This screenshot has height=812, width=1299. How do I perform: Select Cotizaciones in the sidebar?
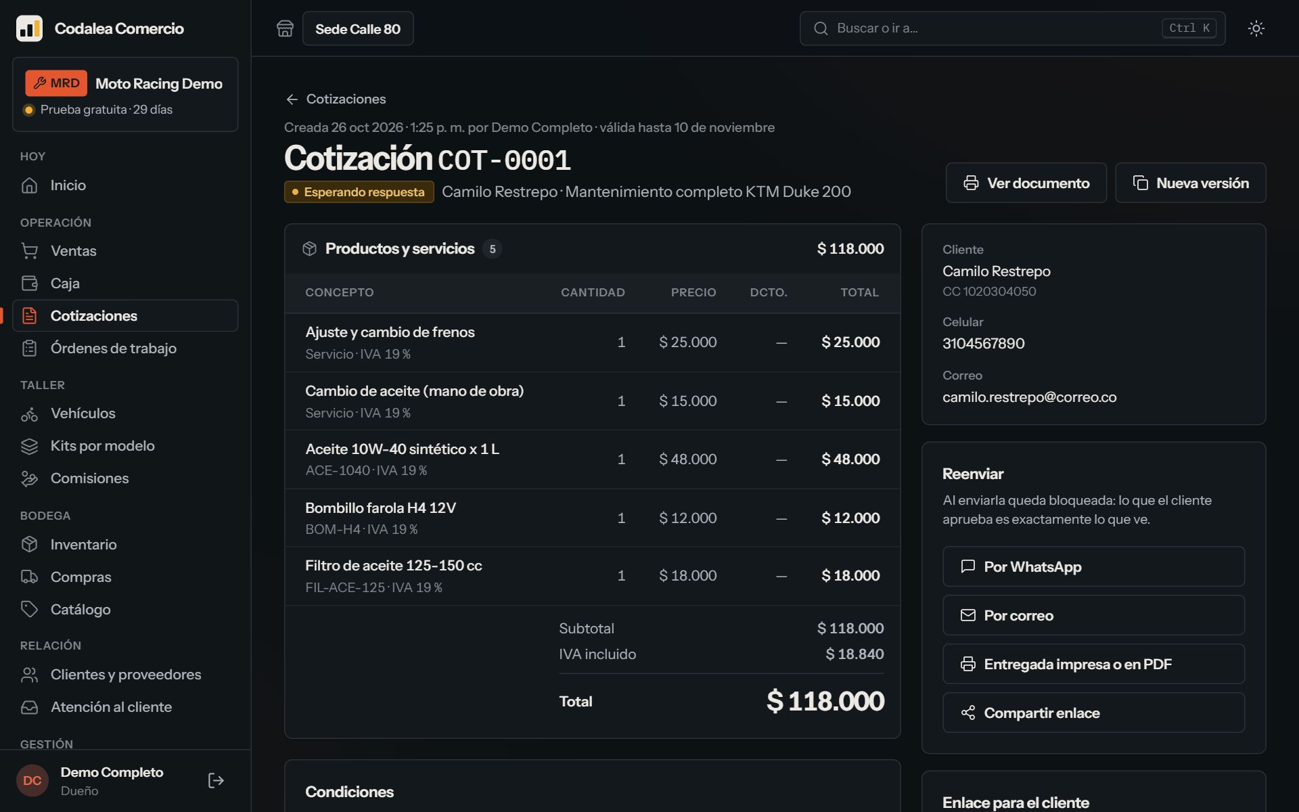(125, 316)
